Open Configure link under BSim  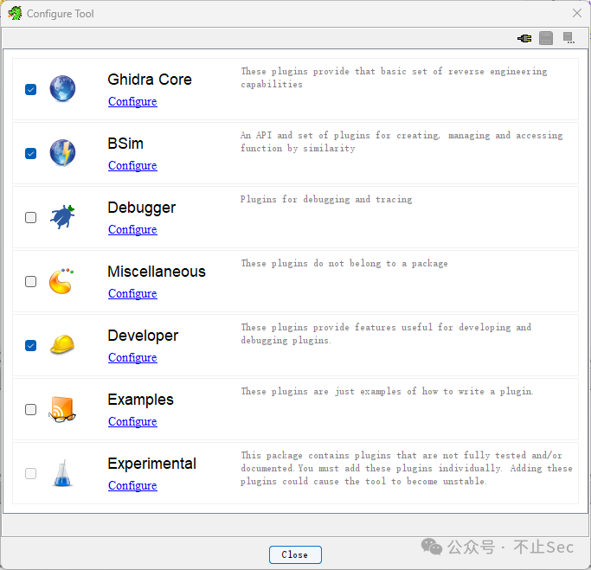pyautogui.click(x=132, y=165)
